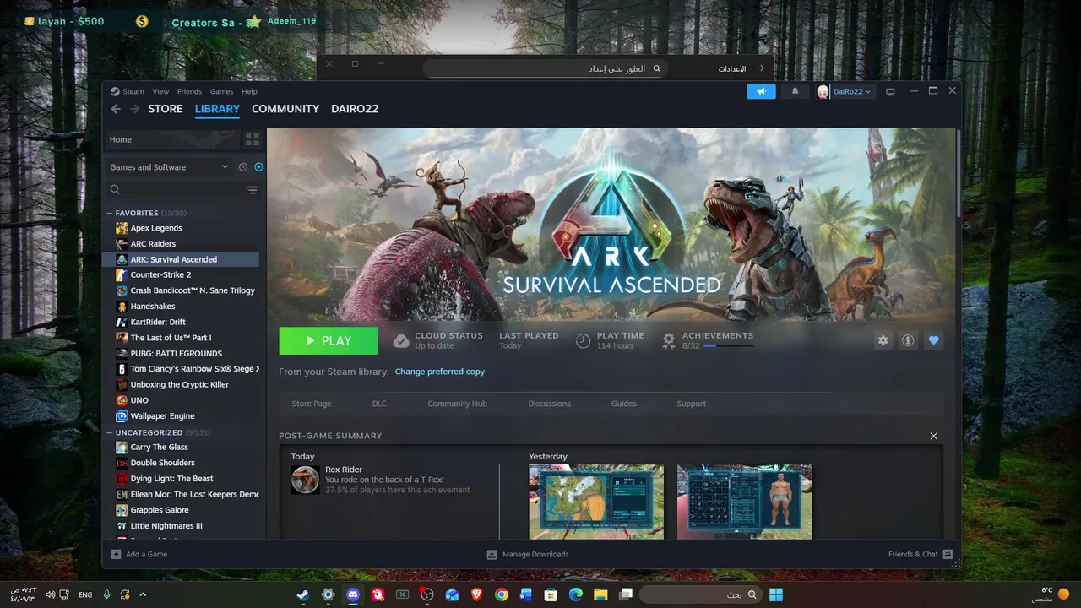Click settings window search field behind Steam

[545, 68]
